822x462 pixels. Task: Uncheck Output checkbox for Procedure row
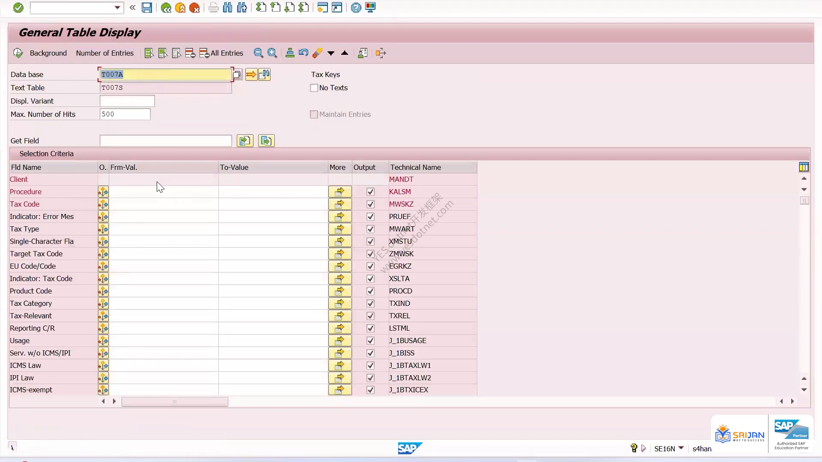click(x=370, y=192)
